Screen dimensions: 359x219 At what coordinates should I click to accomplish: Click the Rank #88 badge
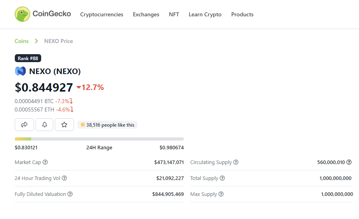coord(28,58)
